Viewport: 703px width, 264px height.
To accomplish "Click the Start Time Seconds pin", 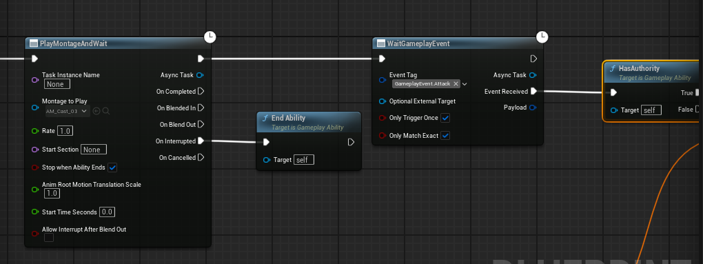I will (x=35, y=212).
